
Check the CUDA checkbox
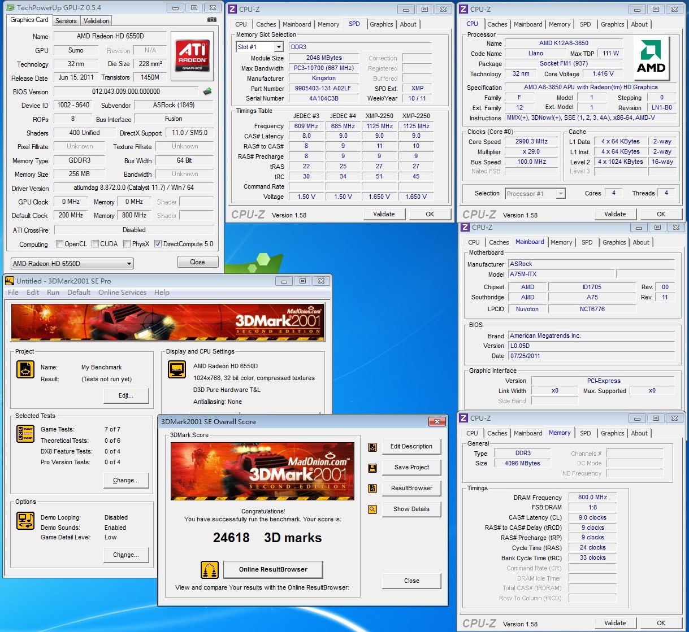(x=95, y=244)
